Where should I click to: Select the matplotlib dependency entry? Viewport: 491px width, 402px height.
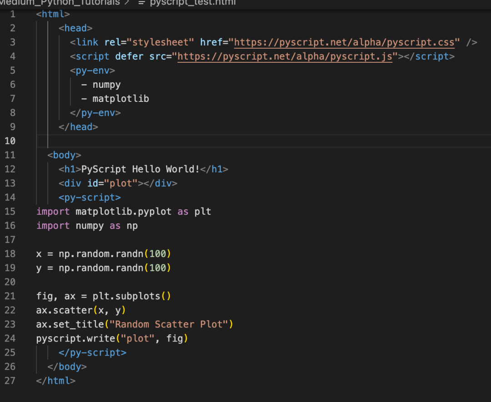(120, 98)
